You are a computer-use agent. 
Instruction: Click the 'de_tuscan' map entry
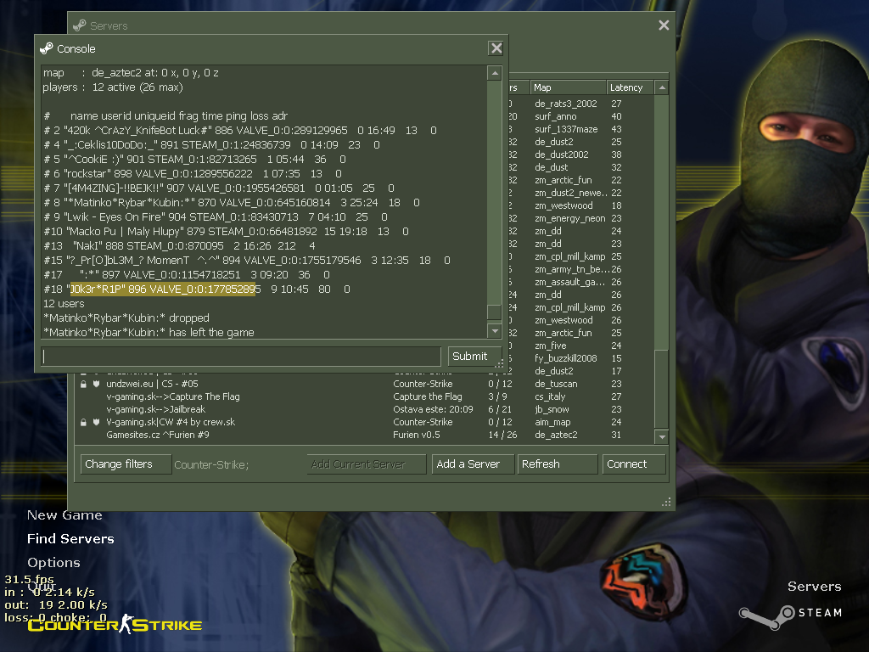coord(556,384)
